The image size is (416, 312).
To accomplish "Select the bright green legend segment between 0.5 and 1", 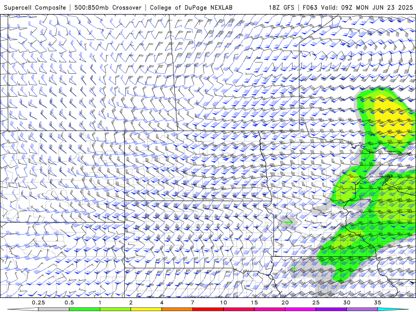I will 85,309.
